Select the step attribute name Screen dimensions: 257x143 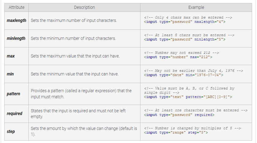tap(11, 131)
